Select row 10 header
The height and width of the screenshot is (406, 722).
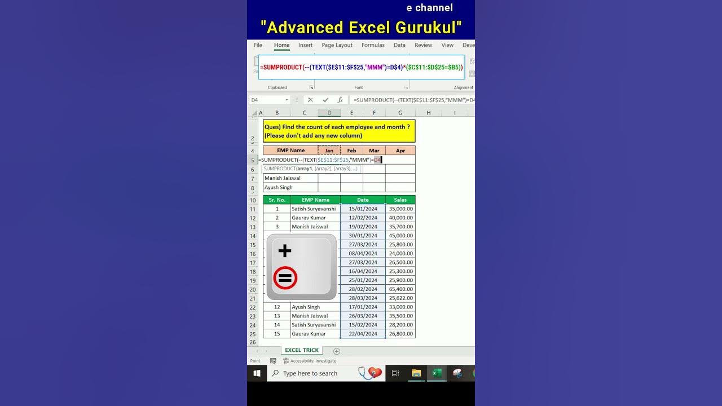253,200
